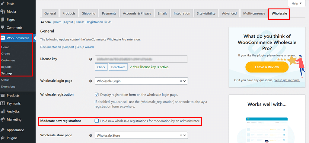This screenshot has width=309, height=143.
Task: Click help tooltip icon beside License key
Action: tap(91, 59)
